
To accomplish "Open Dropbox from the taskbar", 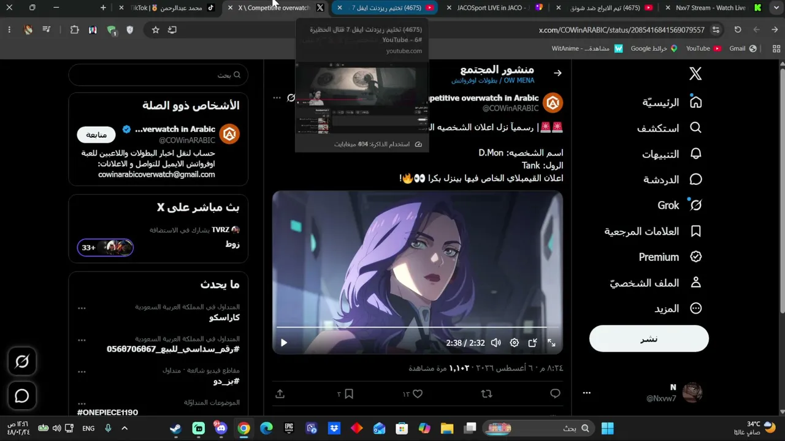I will [x=334, y=428].
